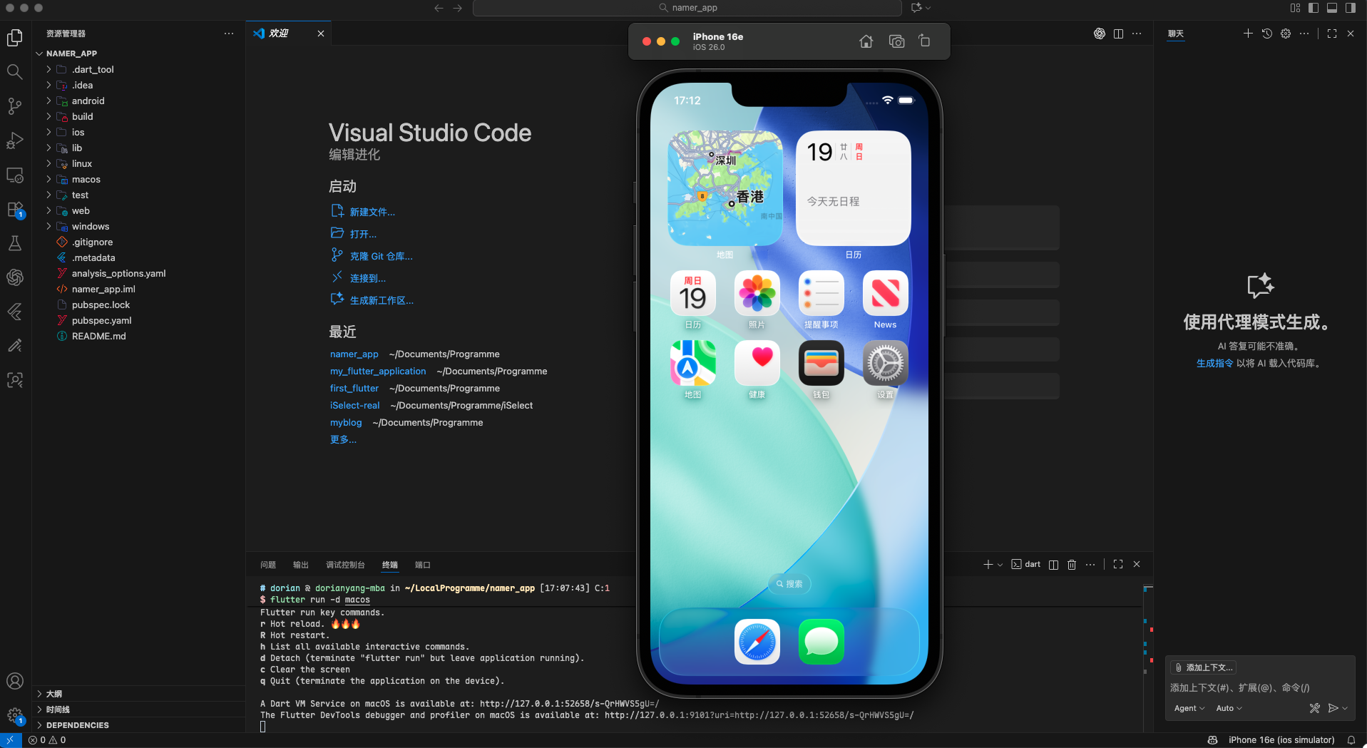
Task: Open the Agent mode dropdown
Action: tap(1189, 708)
